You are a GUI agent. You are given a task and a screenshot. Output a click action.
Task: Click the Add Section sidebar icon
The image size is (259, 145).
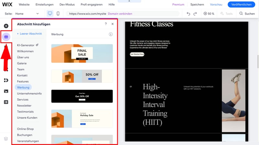[6, 37]
